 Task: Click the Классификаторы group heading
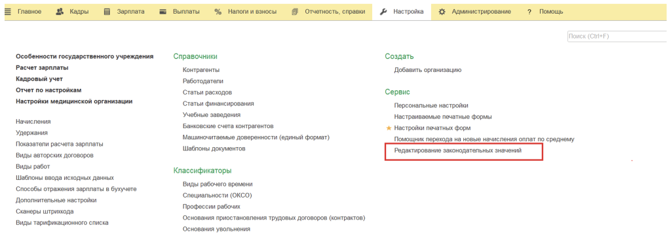coord(202,171)
